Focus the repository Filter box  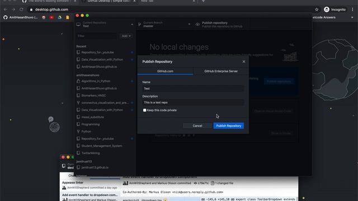[x=97, y=36]
